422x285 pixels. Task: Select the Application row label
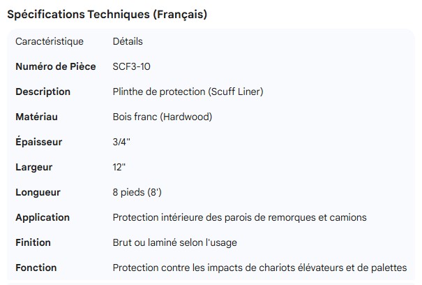coord(43,217)
